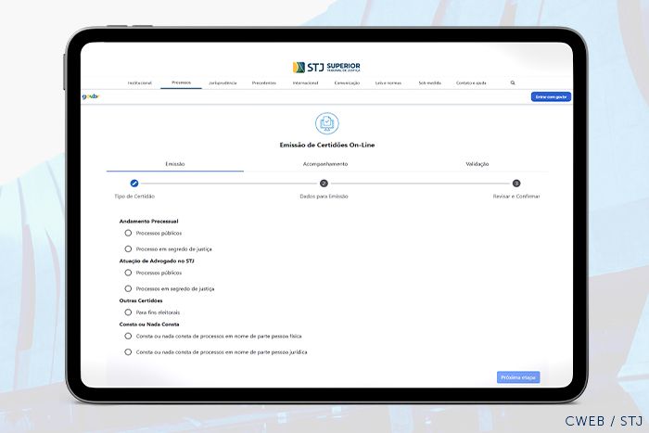
Task: Open the Precedentes menu
Action: click(x=264, y=83)
